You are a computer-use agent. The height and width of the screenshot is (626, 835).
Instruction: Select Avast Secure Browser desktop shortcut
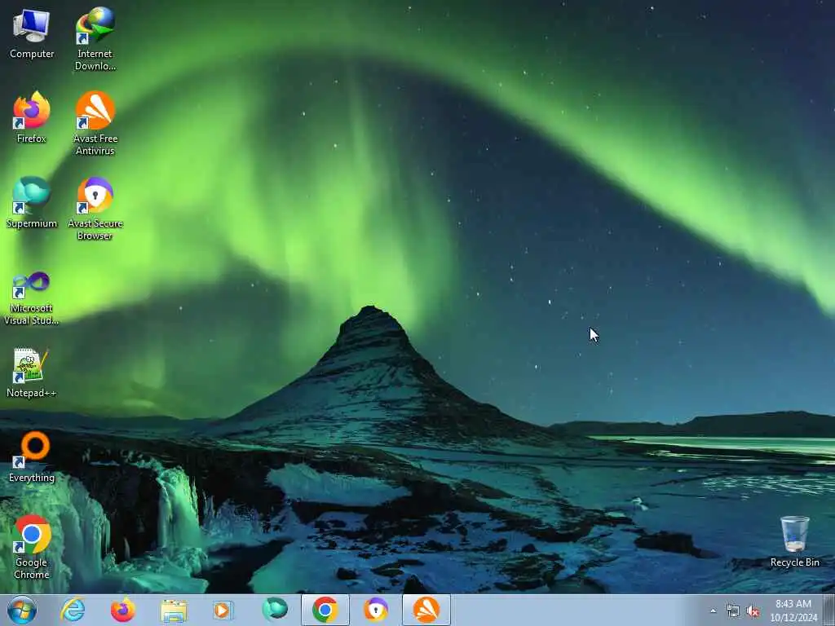(x=95, y=208)
